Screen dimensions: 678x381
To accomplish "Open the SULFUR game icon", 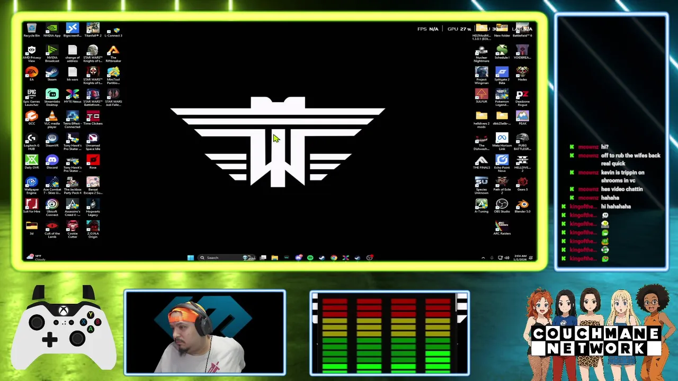I will pyautogui.click(x=481, y=96).
